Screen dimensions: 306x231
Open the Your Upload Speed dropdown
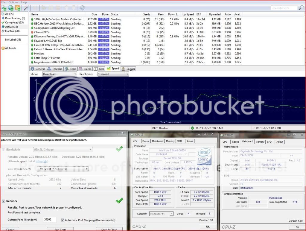click(63, 169)
